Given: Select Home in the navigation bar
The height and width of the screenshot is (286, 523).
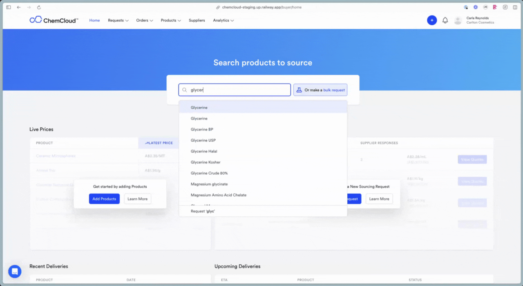Looking at the screenshot, I should click(x=94, y=20).
